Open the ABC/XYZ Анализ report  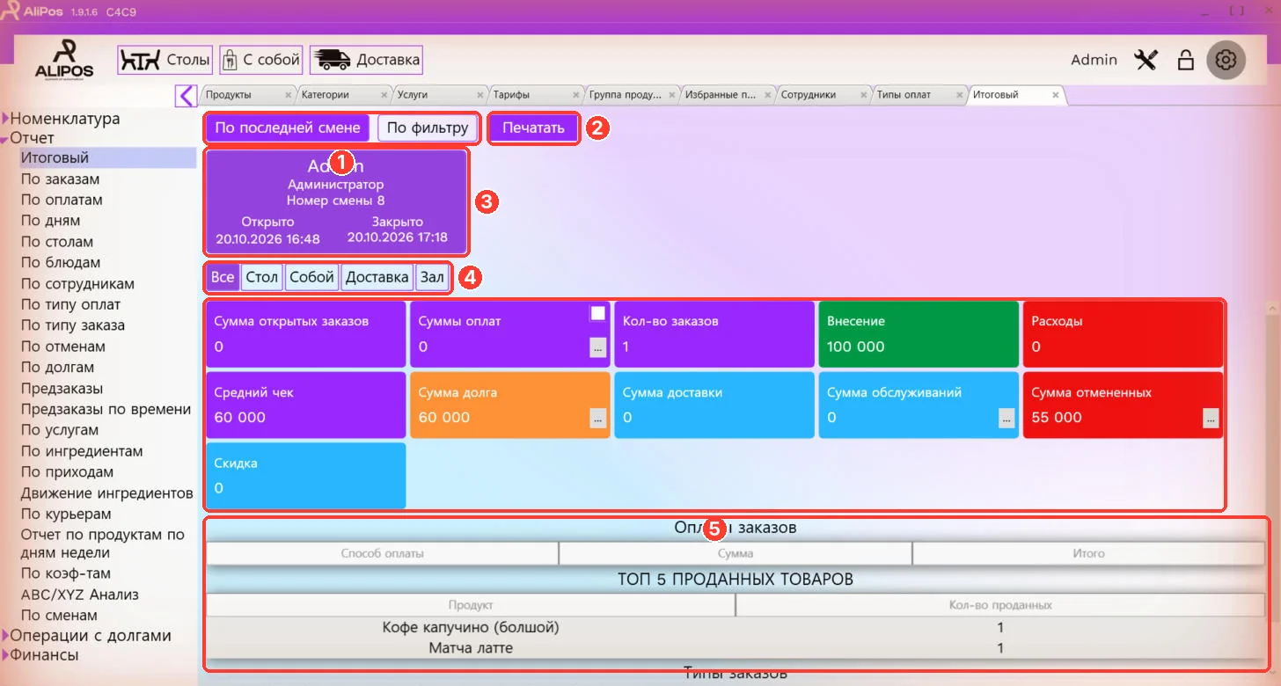[x=80, y=595]
